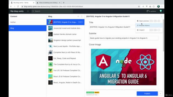Choose Inspect menu item
The width and height of the screenshot is (173, 97).
click(x=149, y=30)
